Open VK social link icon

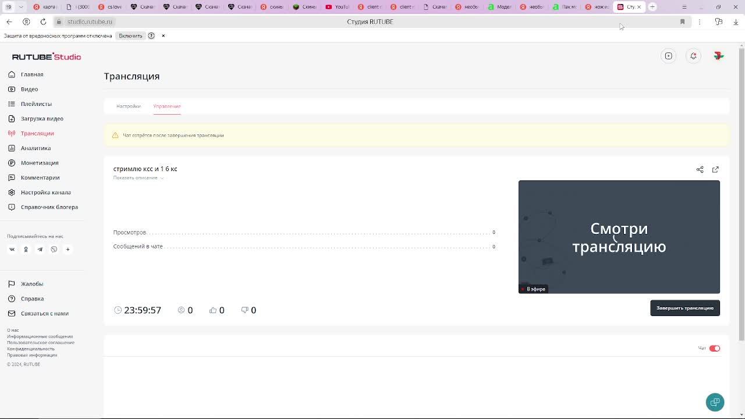coord(12,249)
